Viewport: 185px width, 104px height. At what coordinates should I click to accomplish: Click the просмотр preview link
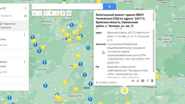[x=5, y=28]
